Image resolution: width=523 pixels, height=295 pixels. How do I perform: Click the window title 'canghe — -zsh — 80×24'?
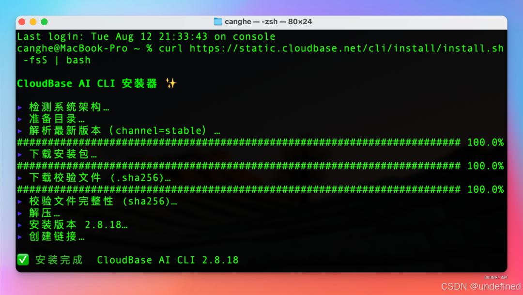(268, 22)
